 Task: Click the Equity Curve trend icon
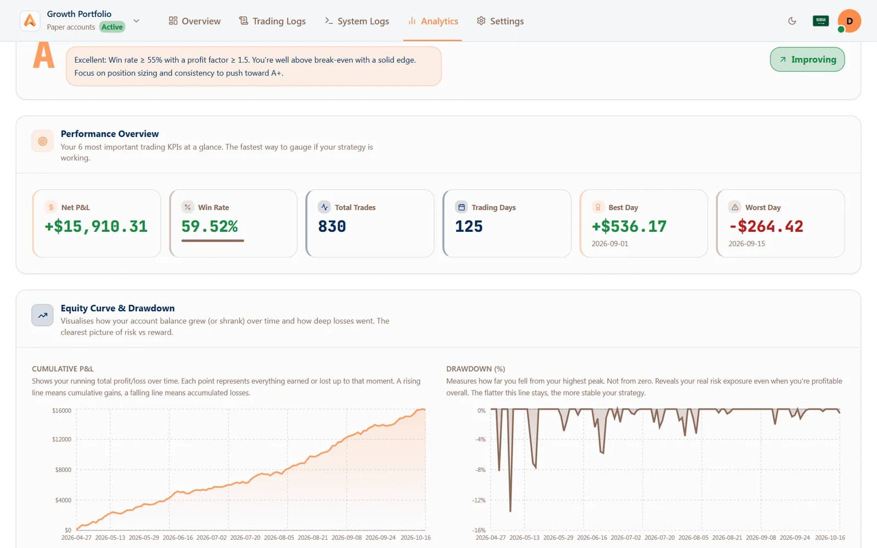(x=43, y=315)
